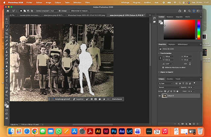Click the Contour progressif input field
Screen dimensions: 211x137
pos(54,11)
